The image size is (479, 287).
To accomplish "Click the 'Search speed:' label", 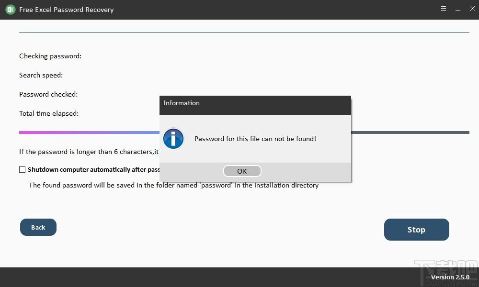I will [41, 75].
